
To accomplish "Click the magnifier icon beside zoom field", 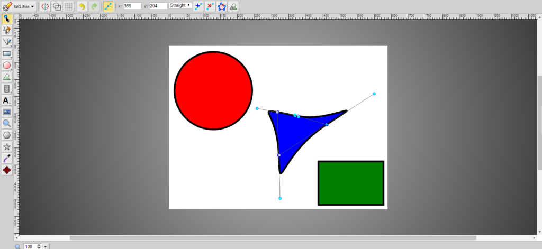I will (x=17, y=246).
